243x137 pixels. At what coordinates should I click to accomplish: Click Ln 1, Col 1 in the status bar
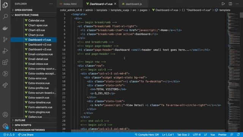168,135
